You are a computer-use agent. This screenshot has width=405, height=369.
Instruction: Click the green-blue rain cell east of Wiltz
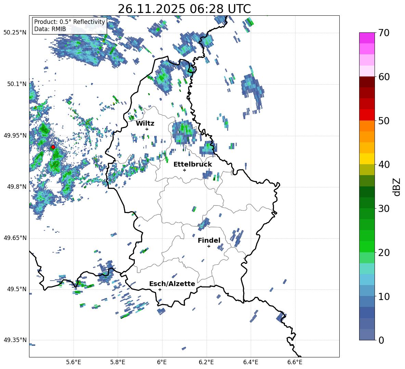pyautogui.click(x=184, y=132)
